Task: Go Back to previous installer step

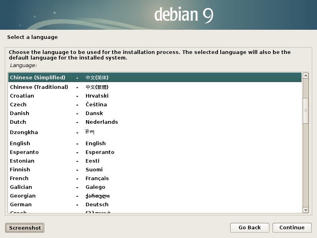Action: [x=250, y=228]
